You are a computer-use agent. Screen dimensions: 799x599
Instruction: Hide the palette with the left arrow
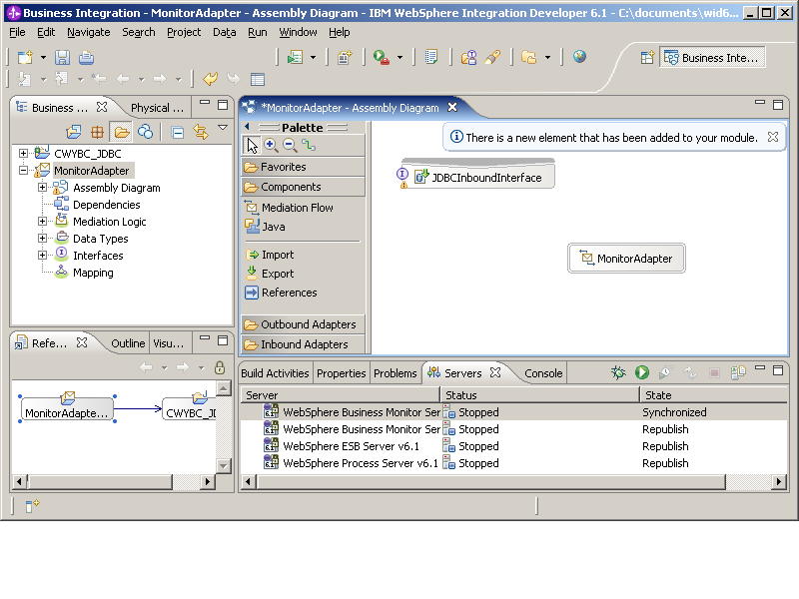point(247,127)
